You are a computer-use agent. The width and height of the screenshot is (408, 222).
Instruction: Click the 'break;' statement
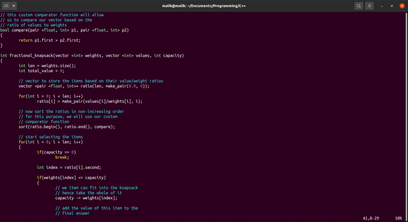(x=62, y=157)
